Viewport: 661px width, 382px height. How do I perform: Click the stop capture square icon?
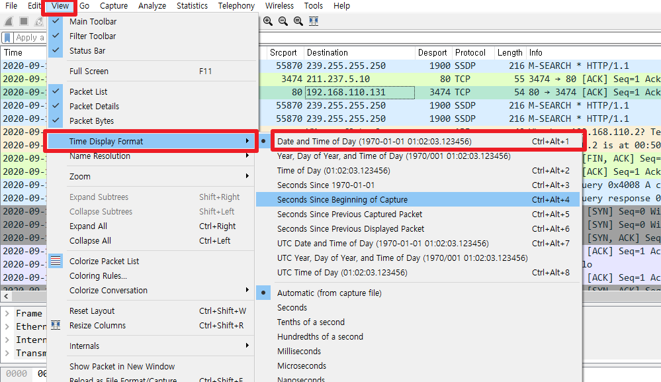coord(24,21)
